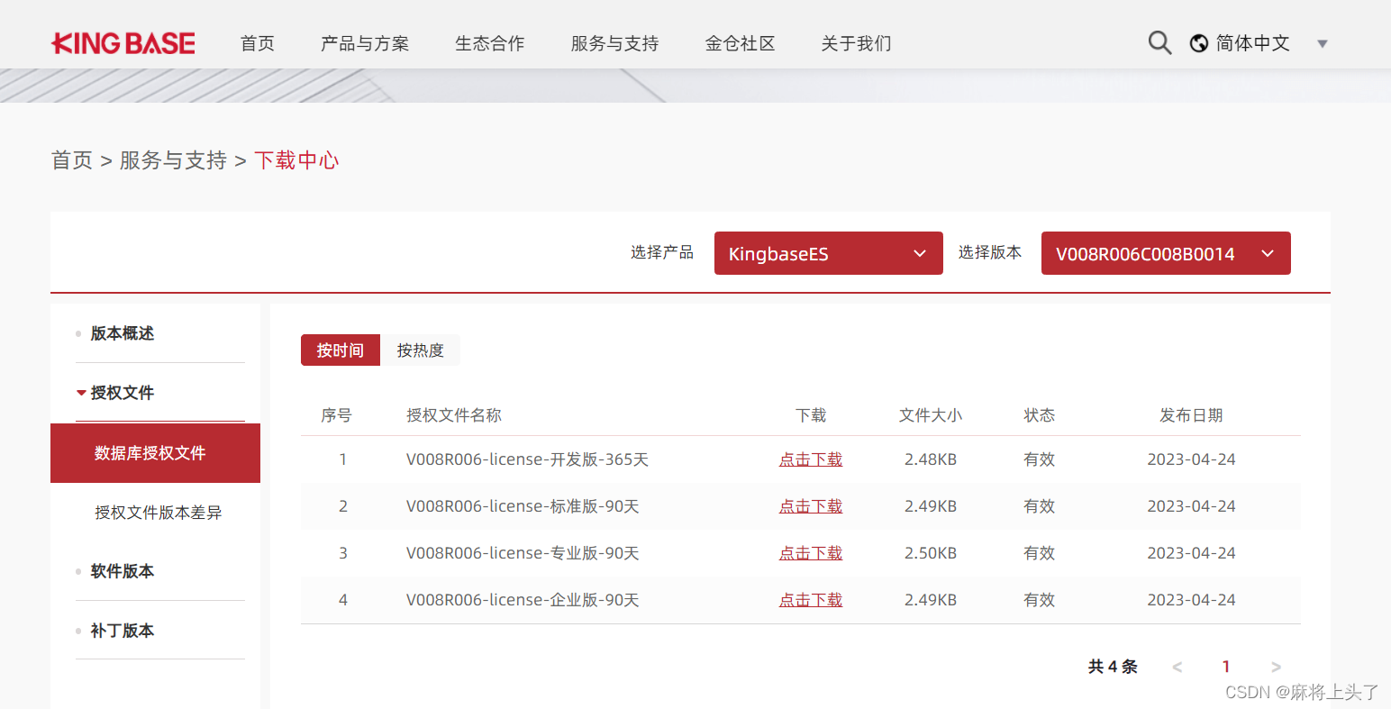
Task: Click 补丁版本 in the sidebar
Action: tap(122, 631)
